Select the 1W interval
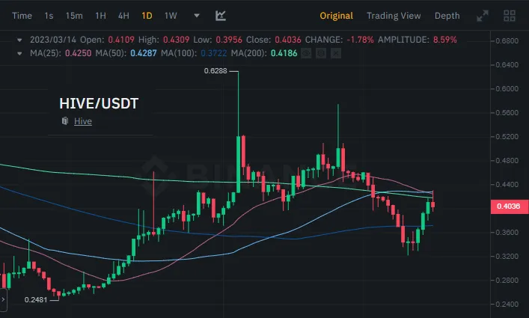This screenshot has height=318, width=529. tap(171, 16)
